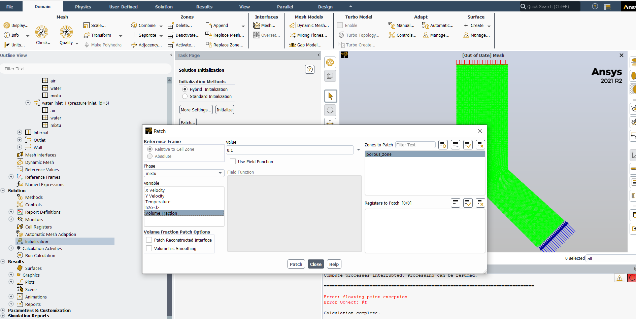Open Surface Create dropdown arrow
The width and height of the screenshot is (636, 319).
click(489, 26)
